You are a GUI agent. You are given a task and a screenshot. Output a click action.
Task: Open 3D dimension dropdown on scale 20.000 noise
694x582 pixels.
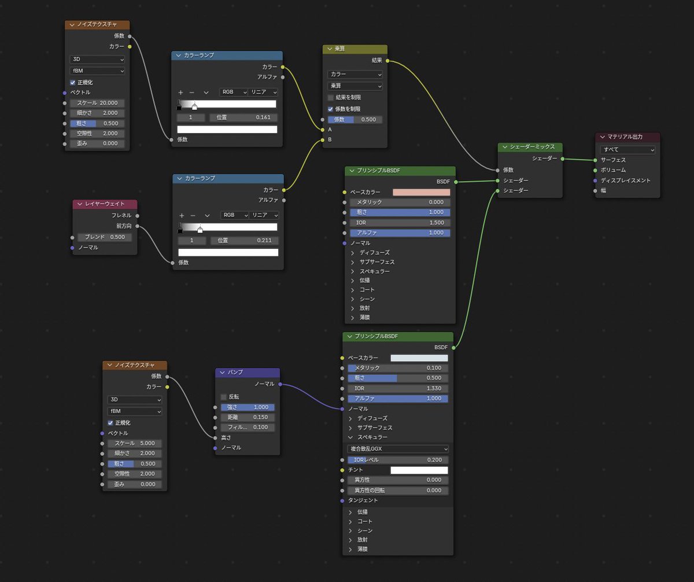coord(97,60)
